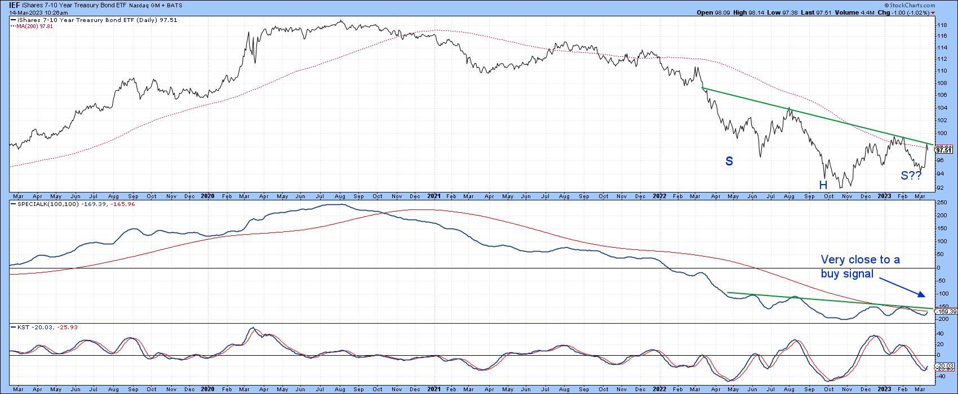Image resolution: width=958 pixels, height=394 pixels.
Task: Select the Volume 4.4M figure
Action: pos(855,12)
